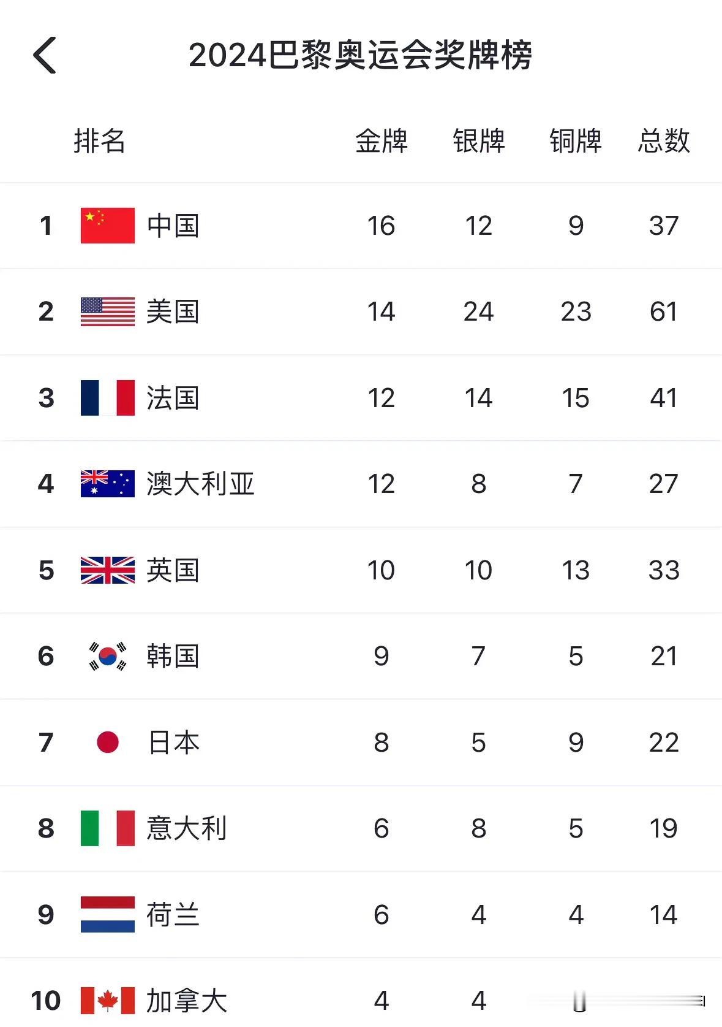Click the South Korea flag icon

pyautogui.click(x=108, y=656)
